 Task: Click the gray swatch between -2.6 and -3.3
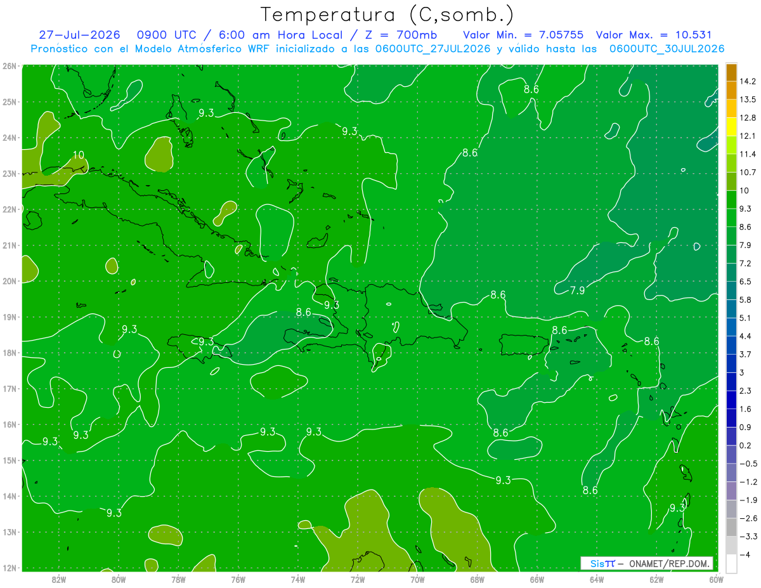click(x=731, y=527)
